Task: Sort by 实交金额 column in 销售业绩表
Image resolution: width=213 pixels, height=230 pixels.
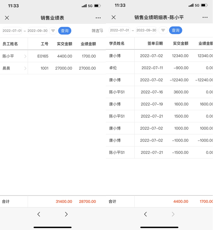Action: 64,44
